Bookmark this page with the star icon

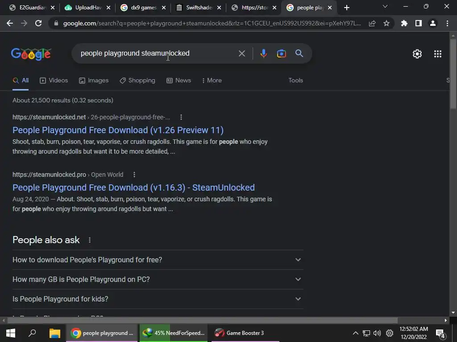(x=386, y=23)
